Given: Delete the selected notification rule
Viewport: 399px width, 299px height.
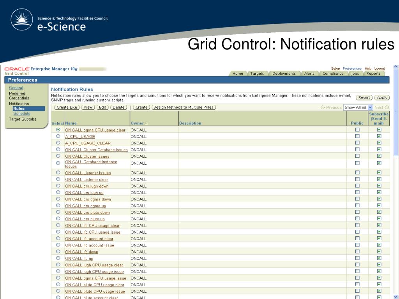Looking at the screenshot, I should click(118, 107).
